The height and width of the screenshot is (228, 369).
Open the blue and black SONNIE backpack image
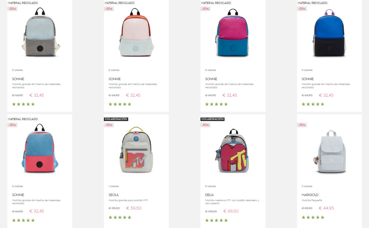point(330,32)
